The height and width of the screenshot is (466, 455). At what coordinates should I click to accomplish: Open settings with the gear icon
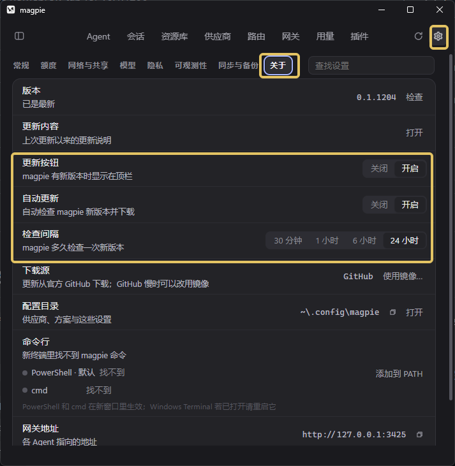pos(438,36)
